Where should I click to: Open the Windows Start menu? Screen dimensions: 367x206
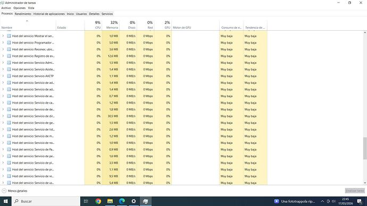[x=6, y=201]
